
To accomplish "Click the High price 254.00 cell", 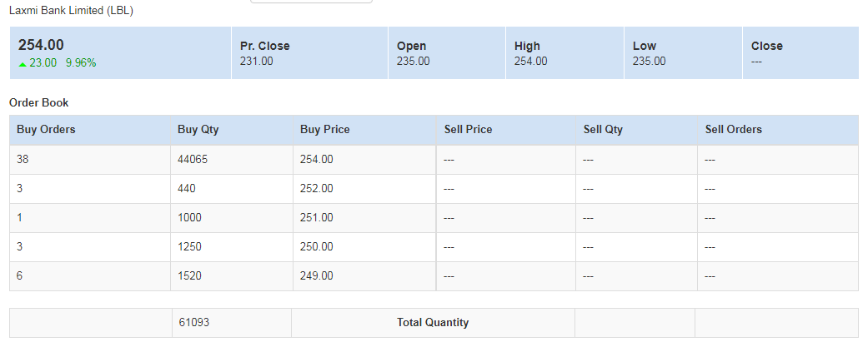I will click(564, 53).
